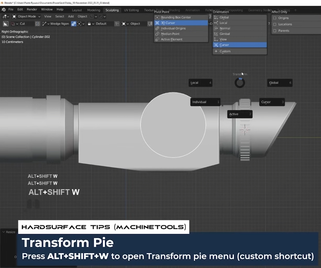The image size is (321, 268).
Task: Open the File menu
Action: click(11, 9)
